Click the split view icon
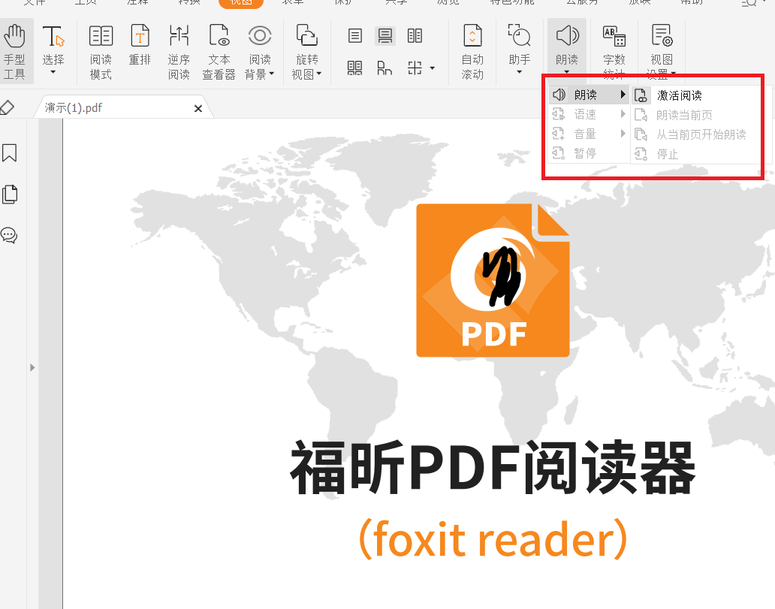This screenshot has height=609, width=775. (x=415, y=68)
